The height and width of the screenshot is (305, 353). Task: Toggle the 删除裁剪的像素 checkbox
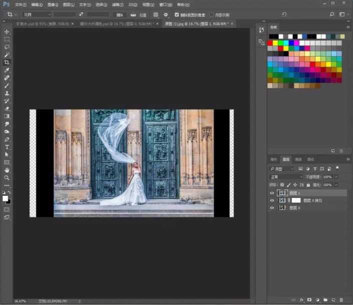pos(177,15)
